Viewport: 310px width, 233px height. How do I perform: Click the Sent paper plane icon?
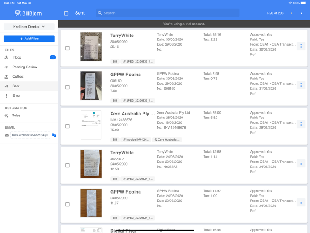pyautogui.click(x=7, y=86)
